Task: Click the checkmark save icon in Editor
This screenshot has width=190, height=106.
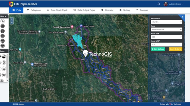Action: coord(2,46)
